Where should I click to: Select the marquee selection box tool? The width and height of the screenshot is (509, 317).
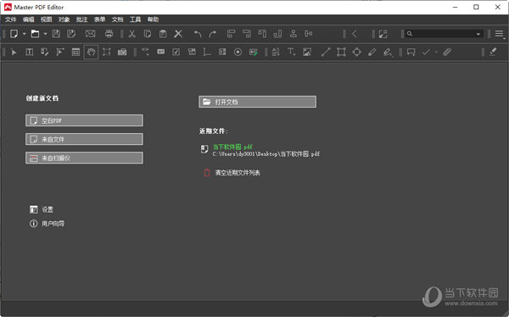(x=107, y=53)
